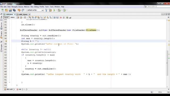Open the default config combo box
The height and width of the screenshot is (96, 170).
(35, 10)
